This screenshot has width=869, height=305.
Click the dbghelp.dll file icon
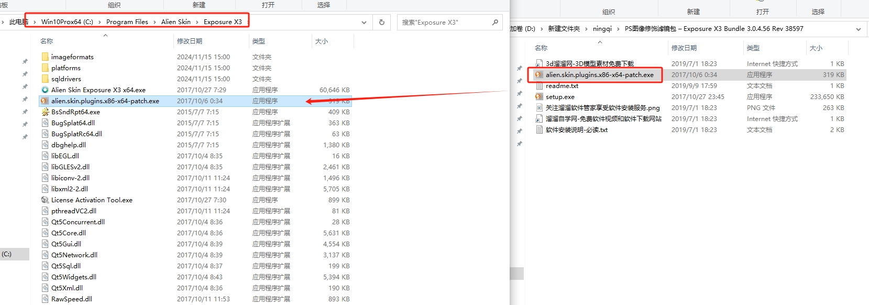[x=45, y=145]
